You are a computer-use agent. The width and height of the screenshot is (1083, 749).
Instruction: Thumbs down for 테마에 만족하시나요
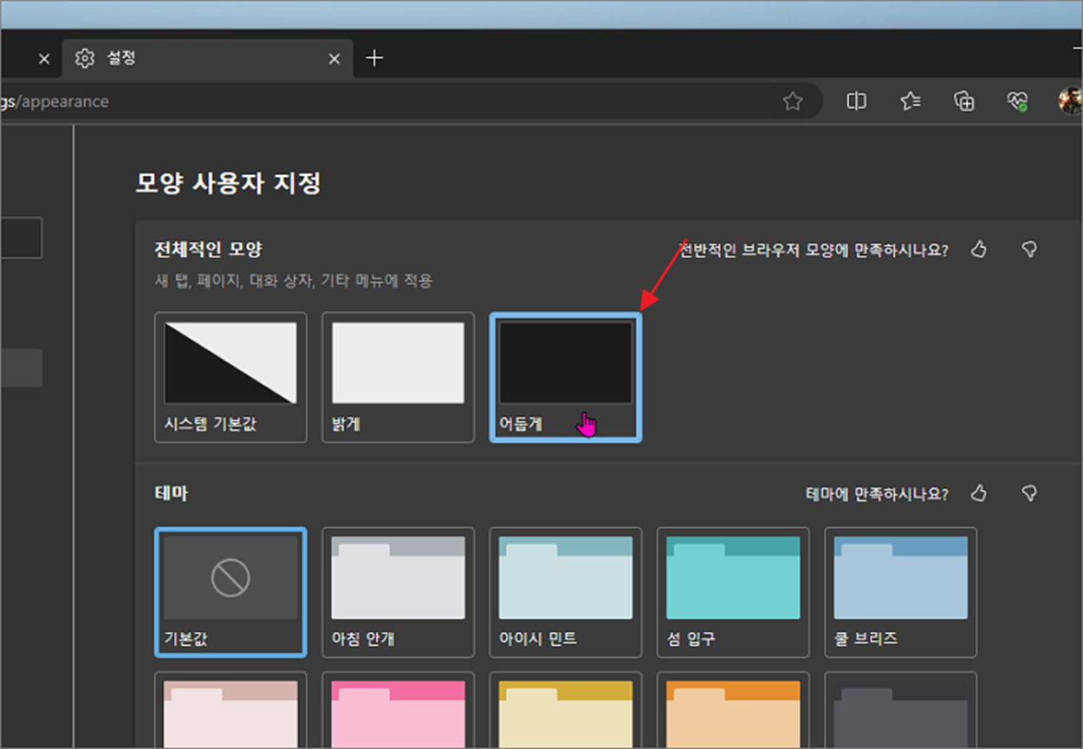[1029, 493]
